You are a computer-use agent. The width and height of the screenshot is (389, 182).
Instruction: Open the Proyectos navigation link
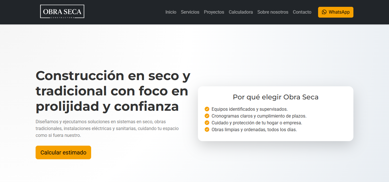click(x=214, y=12)
